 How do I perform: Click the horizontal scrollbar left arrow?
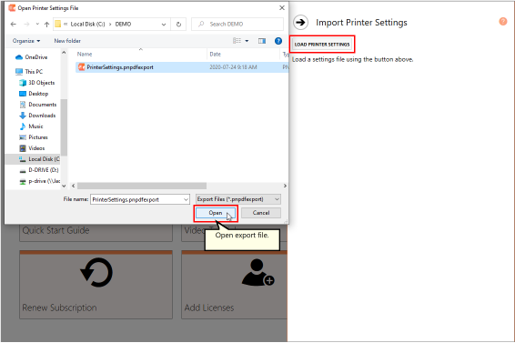click(x=73, y=186)
